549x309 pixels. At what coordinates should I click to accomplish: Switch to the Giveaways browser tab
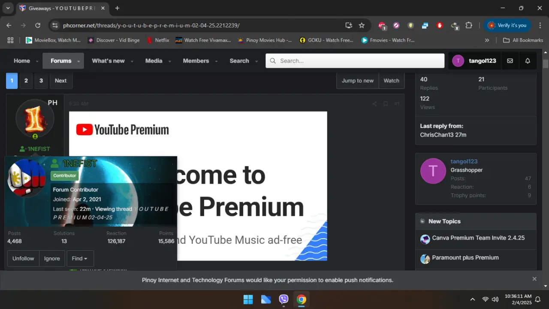(62, 8)
